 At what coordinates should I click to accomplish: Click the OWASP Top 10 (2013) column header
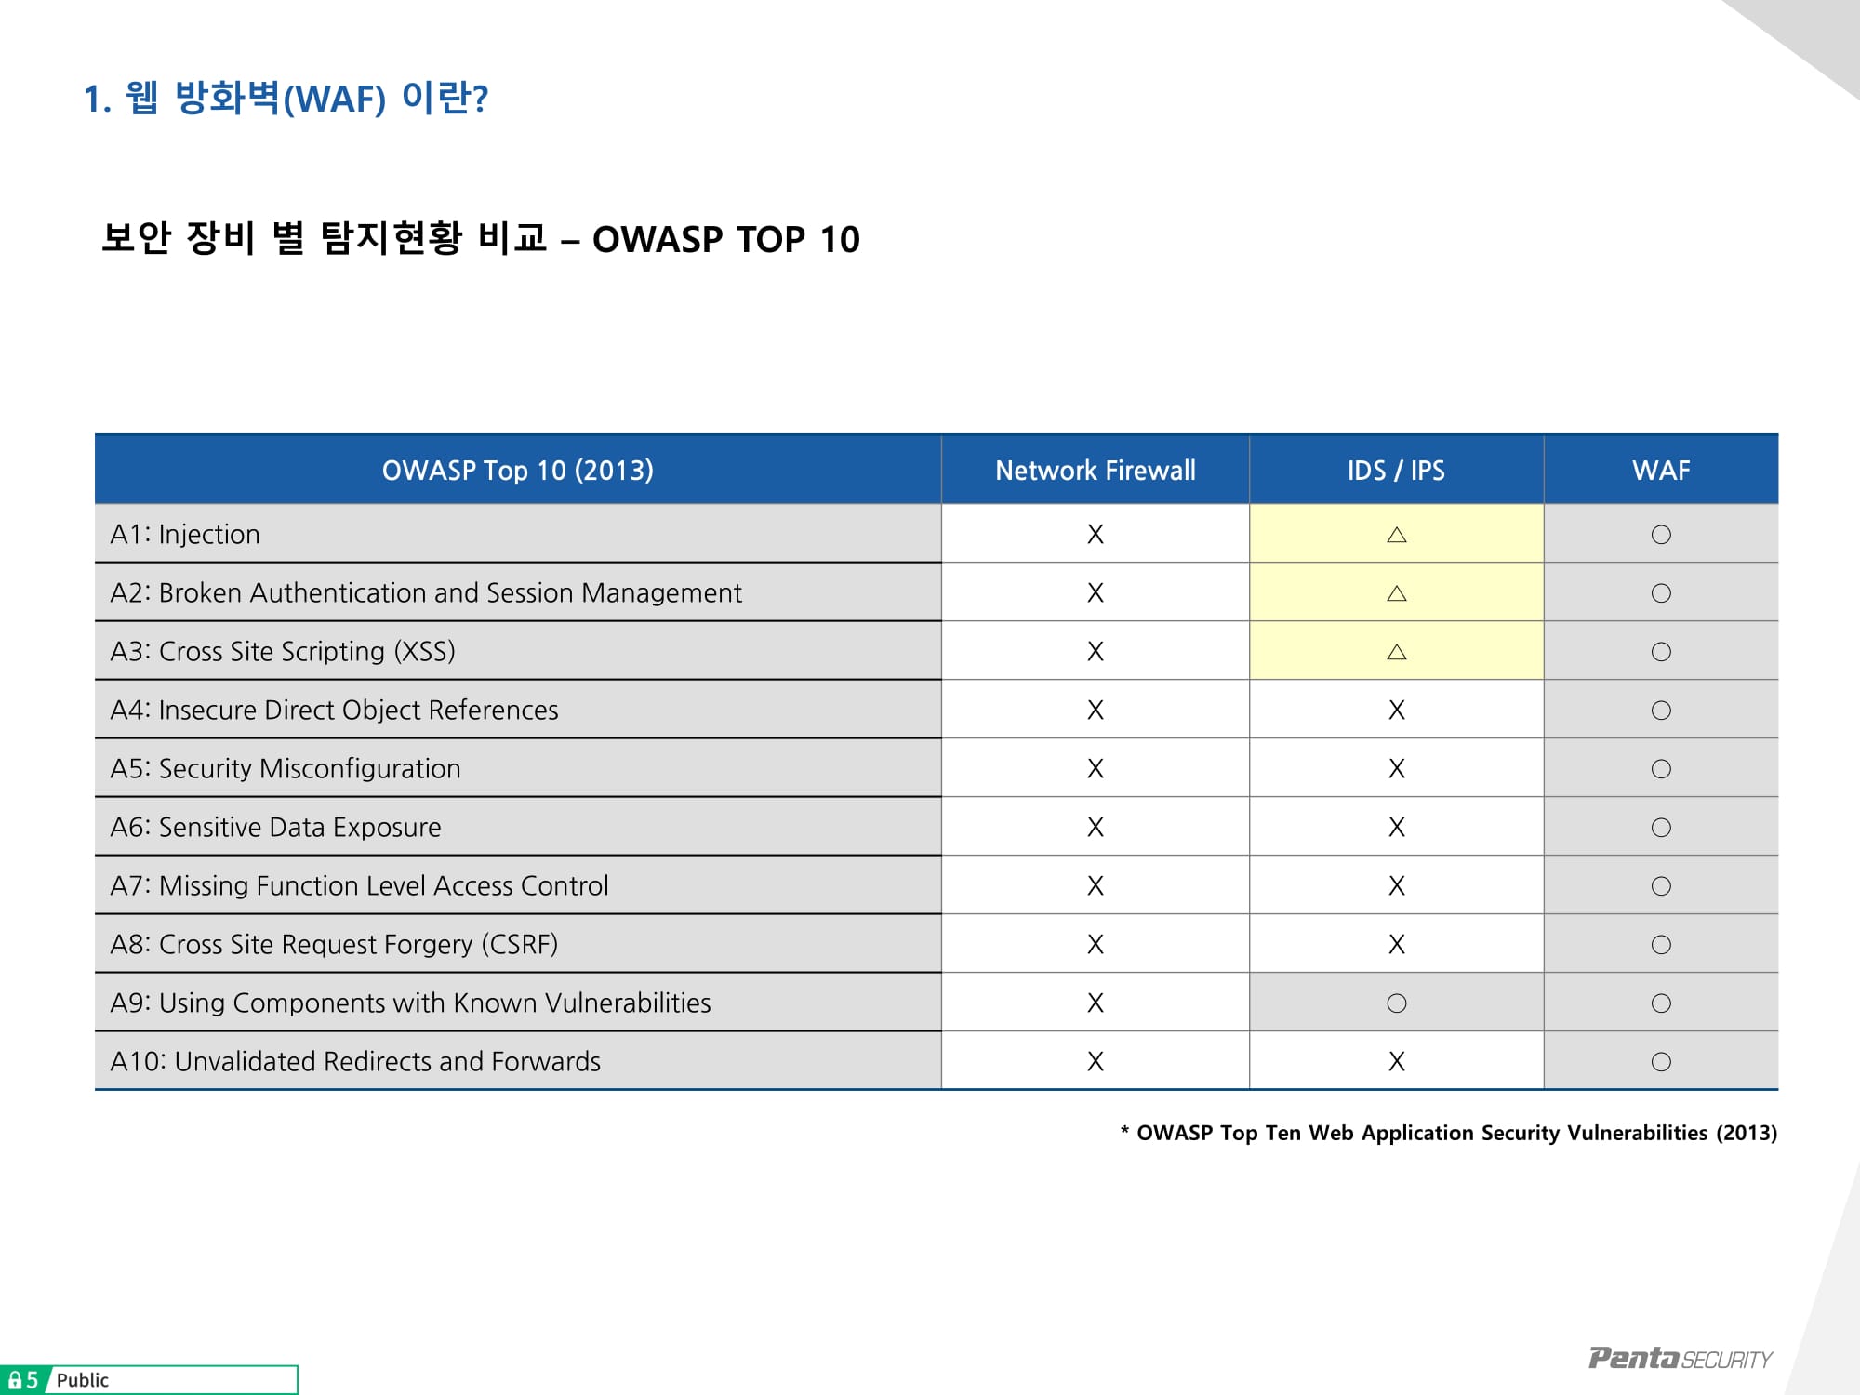tap(518, 471)
